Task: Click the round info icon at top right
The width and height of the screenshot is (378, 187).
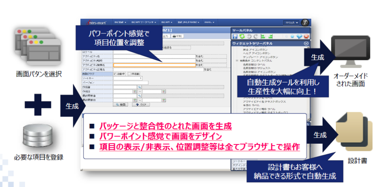Action: coord(305,22)
